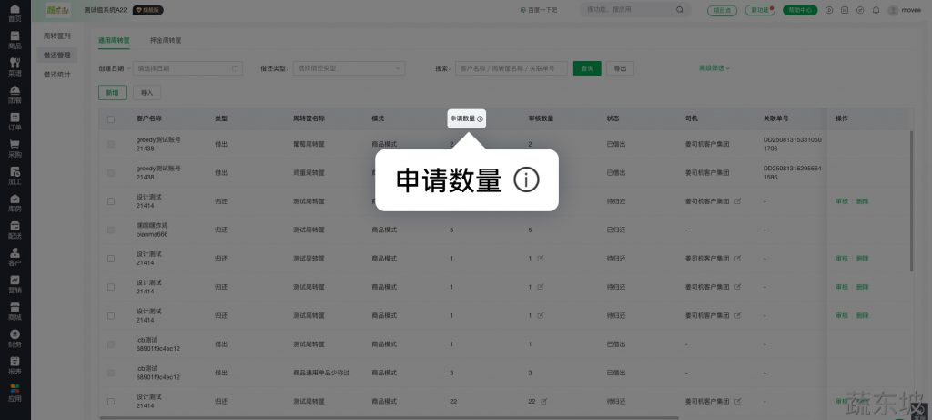Screen dimensions: 932x420
Task: Click the 导入 import button
Action: pos(146,92)
